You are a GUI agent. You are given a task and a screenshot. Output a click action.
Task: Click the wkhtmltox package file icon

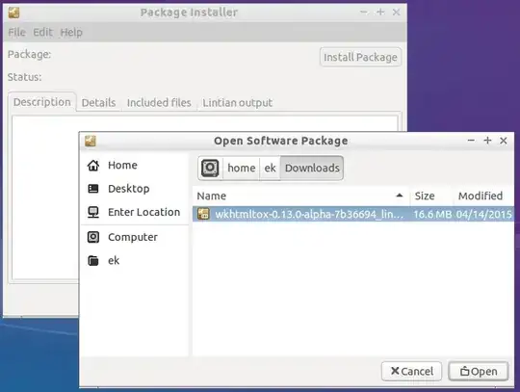[203, 214]
